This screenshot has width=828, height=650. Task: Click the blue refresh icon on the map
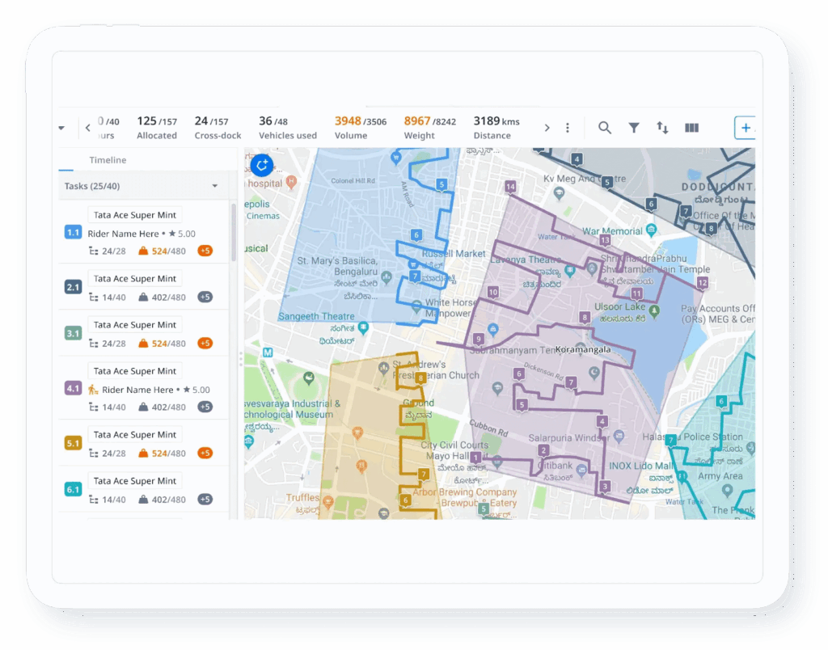[261, 165]
